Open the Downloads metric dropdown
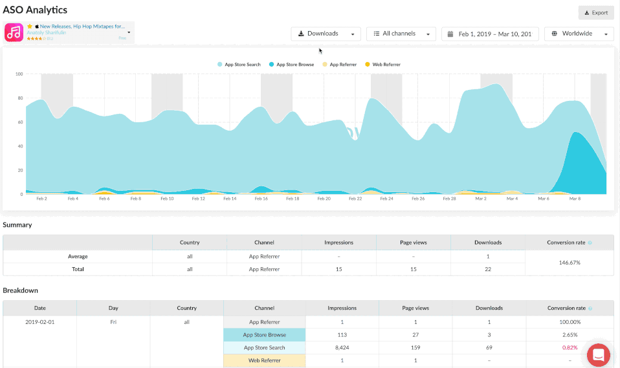Screen dimensions: 620x368 pos(326,34)
